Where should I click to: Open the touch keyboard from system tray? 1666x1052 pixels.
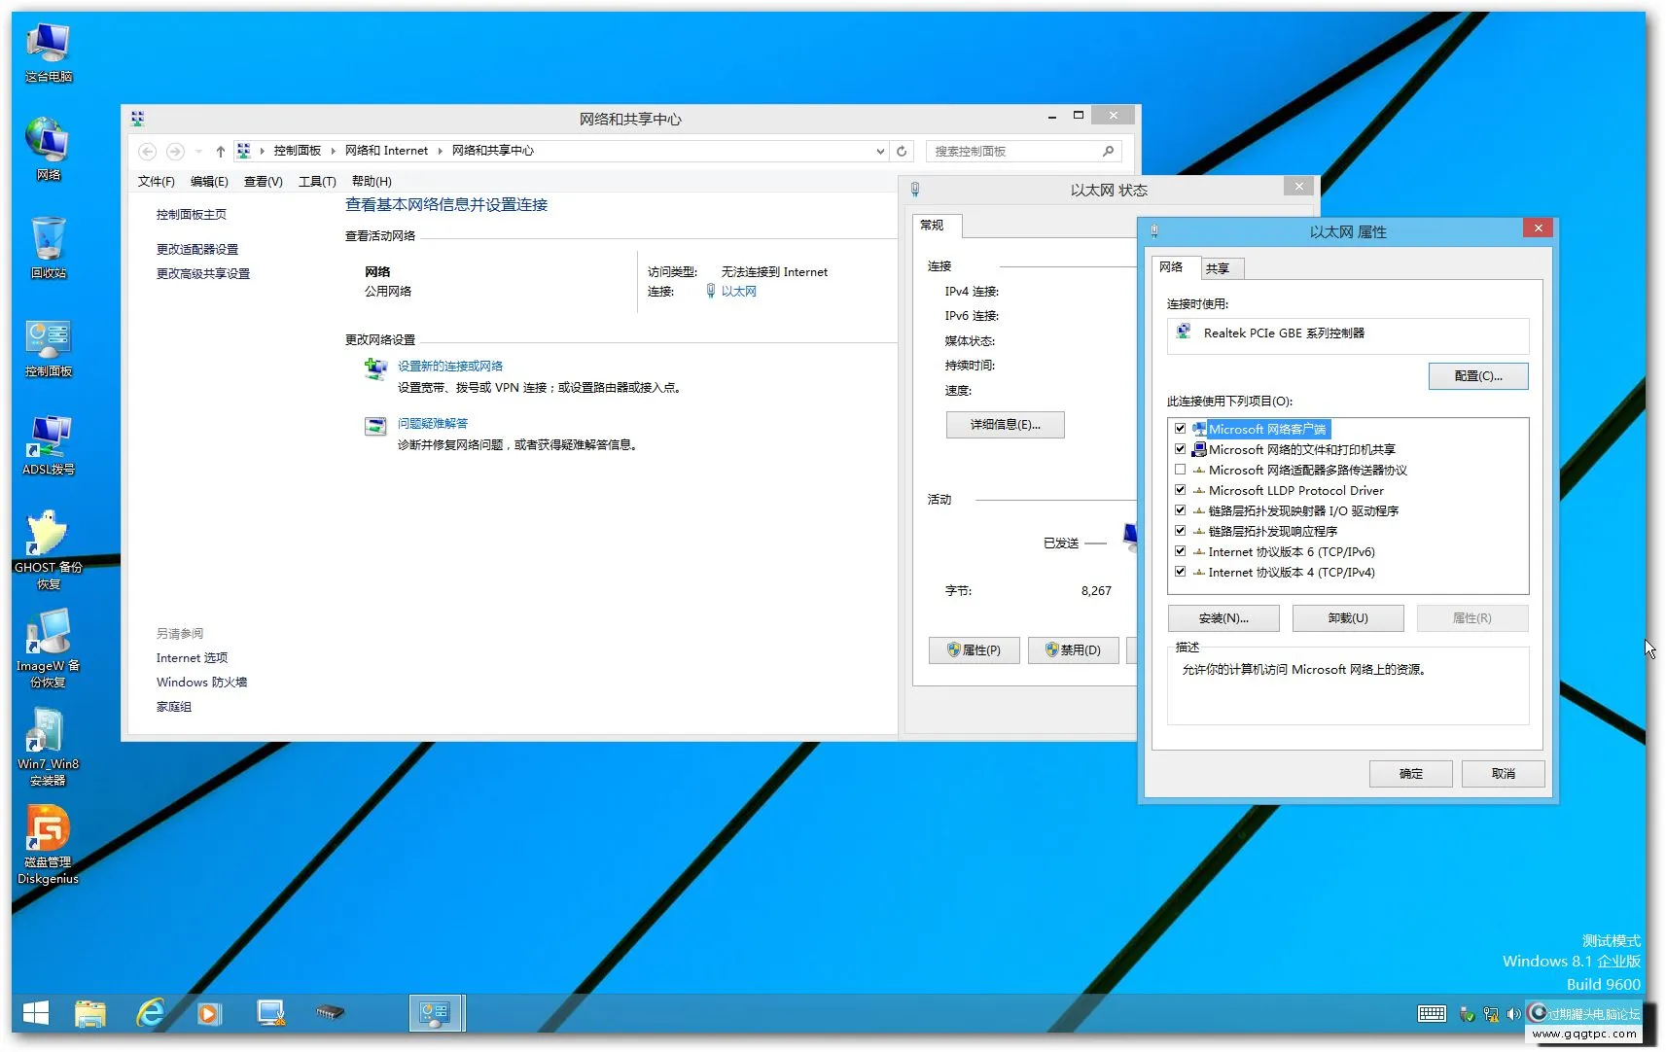coord(1432,1013)
